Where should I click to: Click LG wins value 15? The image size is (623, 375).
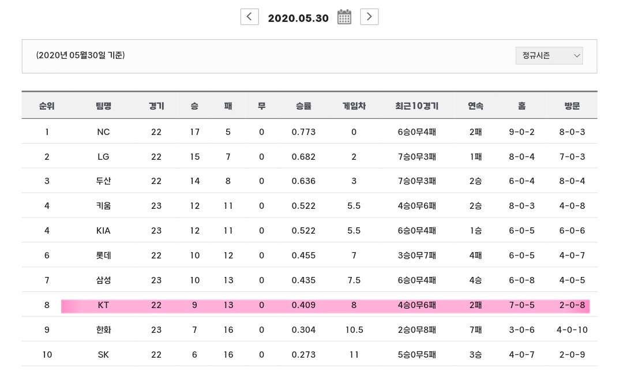point(195,157)
